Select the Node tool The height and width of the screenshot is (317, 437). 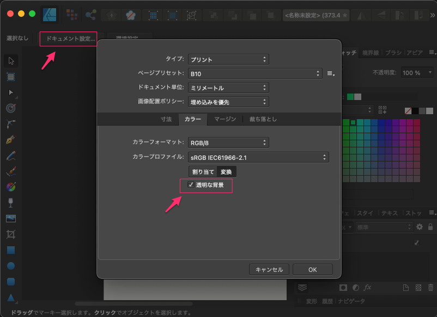tap(10, 92)
